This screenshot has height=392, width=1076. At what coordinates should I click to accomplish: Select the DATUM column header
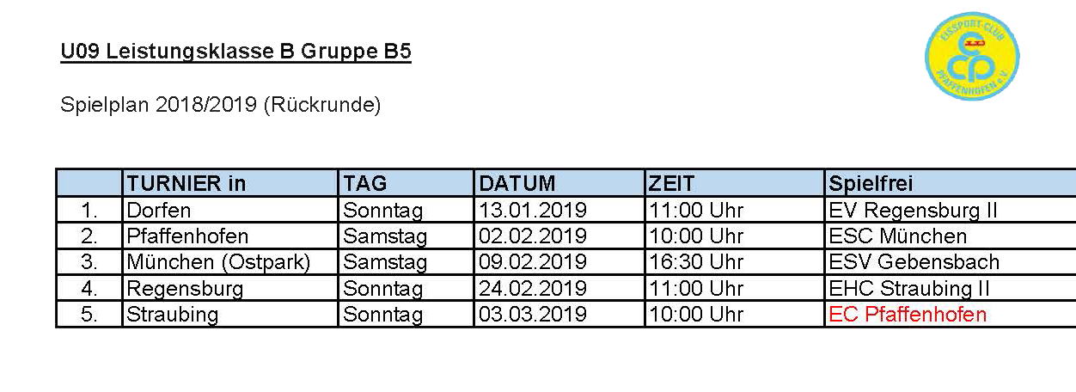[559, 183]
